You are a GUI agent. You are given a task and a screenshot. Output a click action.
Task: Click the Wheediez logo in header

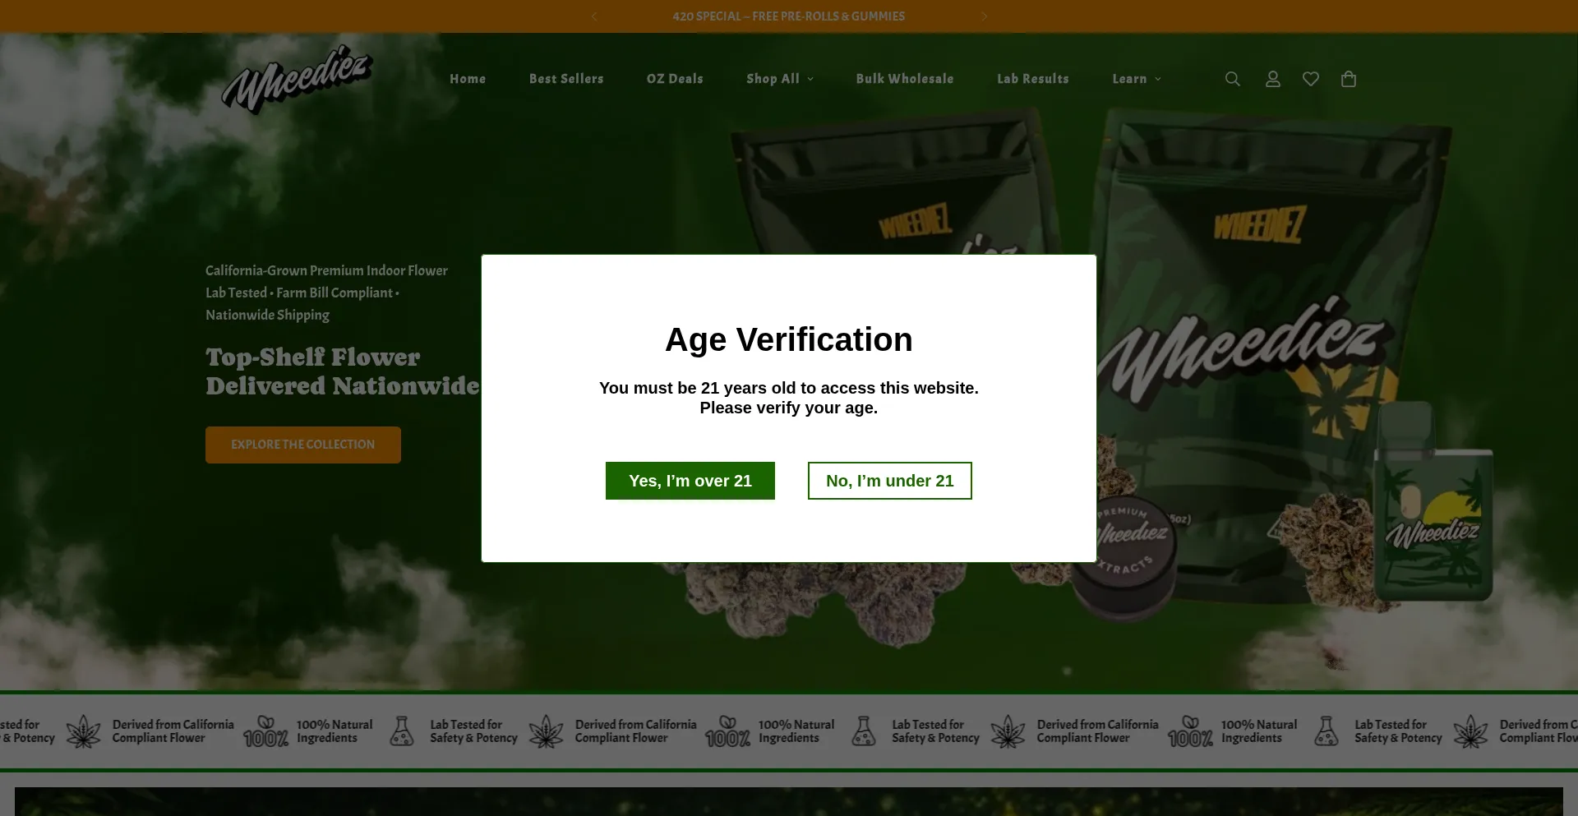tap(297, 79)
